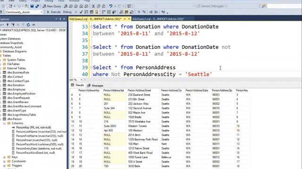Open the Generic Debugger dropdown

point(226,6)
